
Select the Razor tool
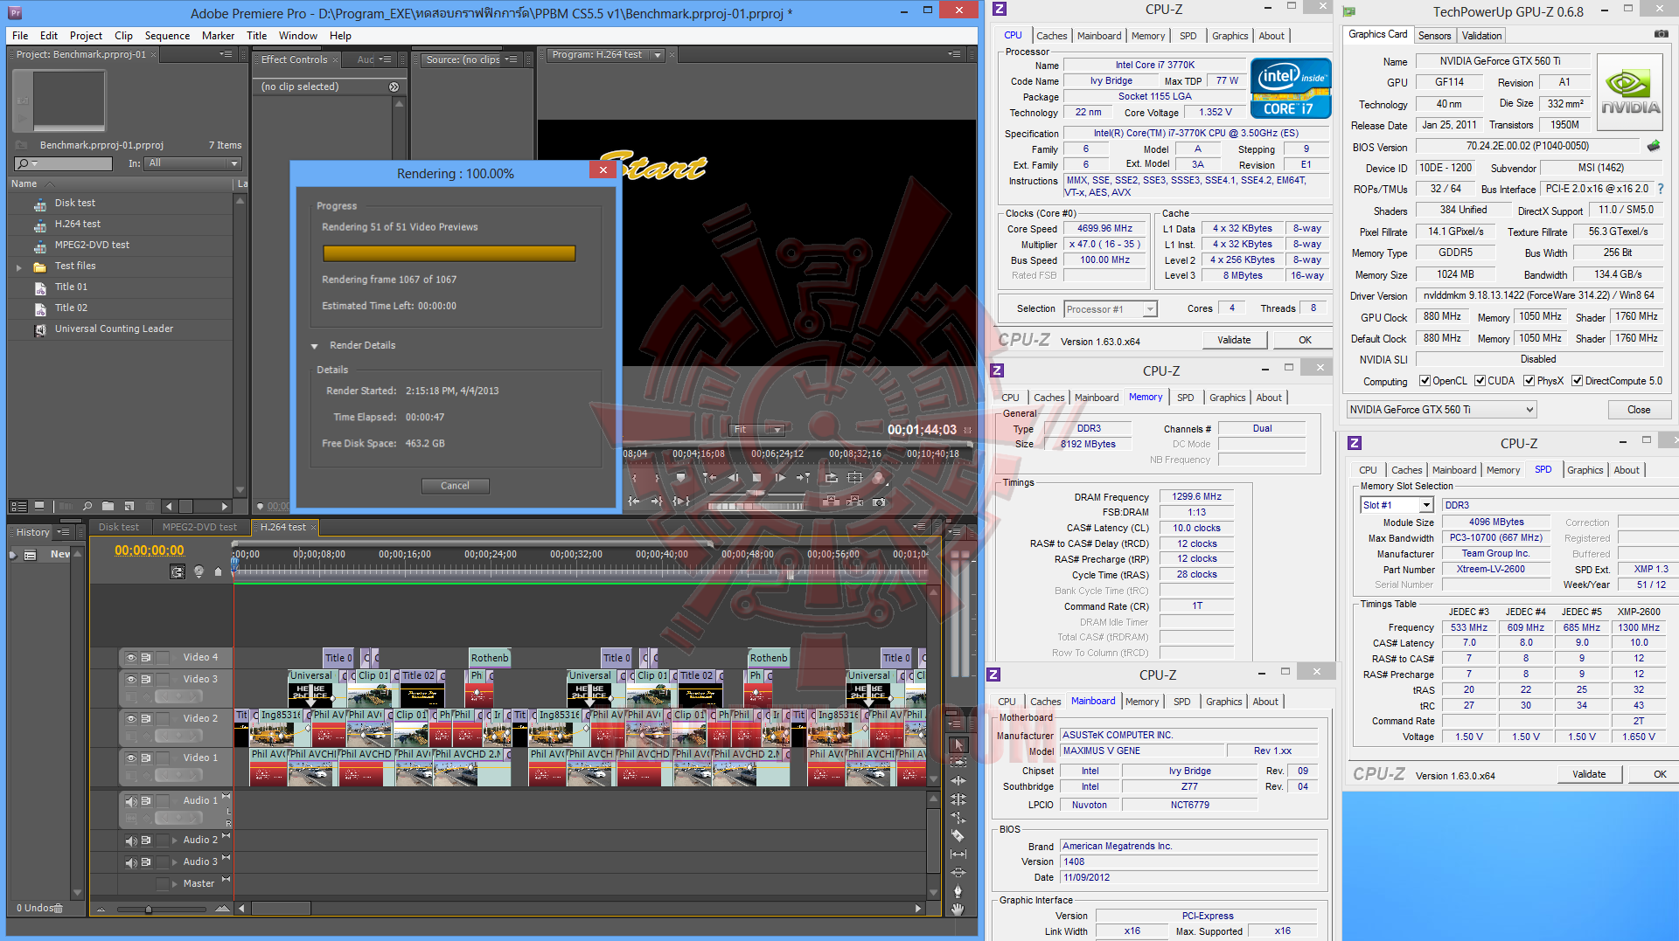[x=958, y=836]
